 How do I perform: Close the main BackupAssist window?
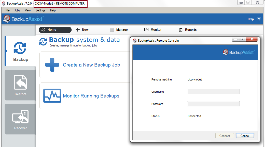click(257, 2)
